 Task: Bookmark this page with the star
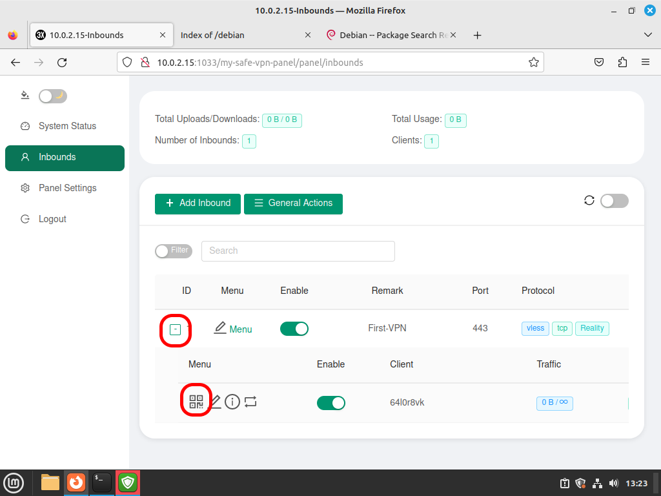[x=534, y=63]
